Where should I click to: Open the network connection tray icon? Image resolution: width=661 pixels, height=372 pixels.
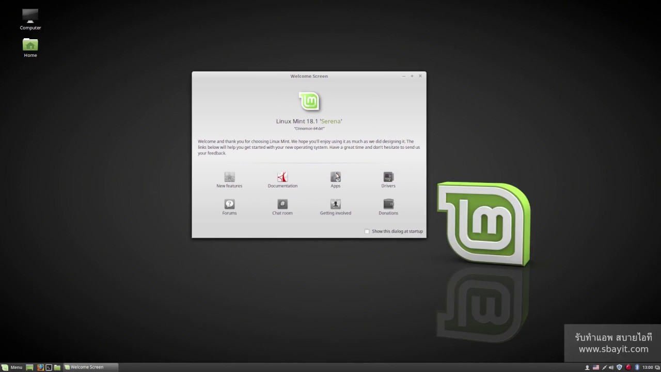click(604, 367)
